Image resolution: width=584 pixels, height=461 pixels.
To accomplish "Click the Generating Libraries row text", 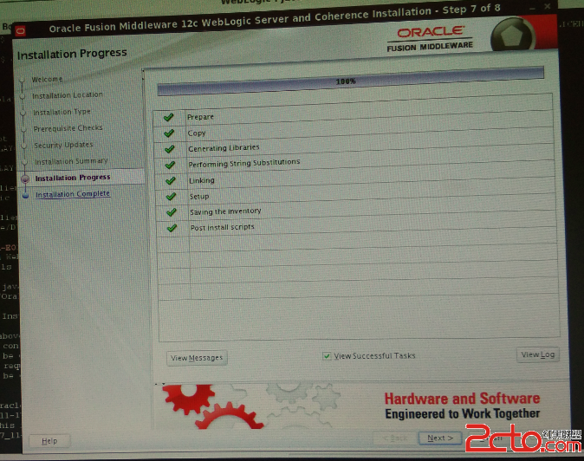I will coord(224,148).
